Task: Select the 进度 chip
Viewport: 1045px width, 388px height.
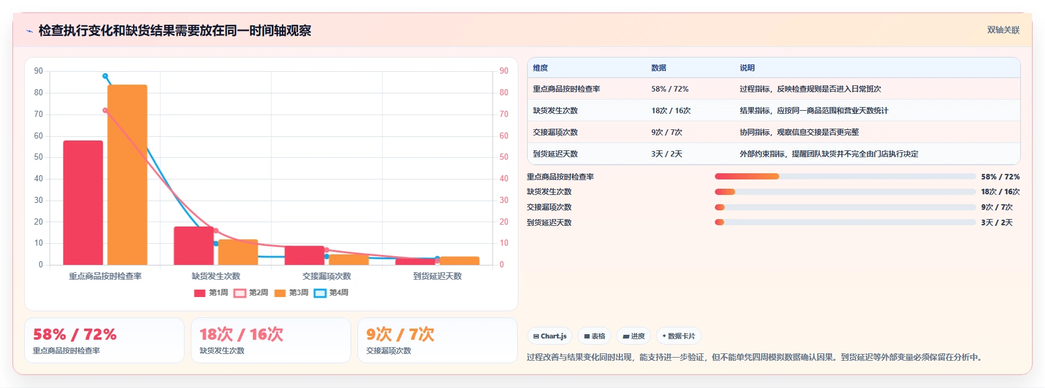Action: coord(634,336)
